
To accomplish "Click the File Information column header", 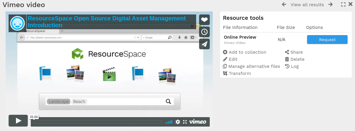I will point(240,27).
